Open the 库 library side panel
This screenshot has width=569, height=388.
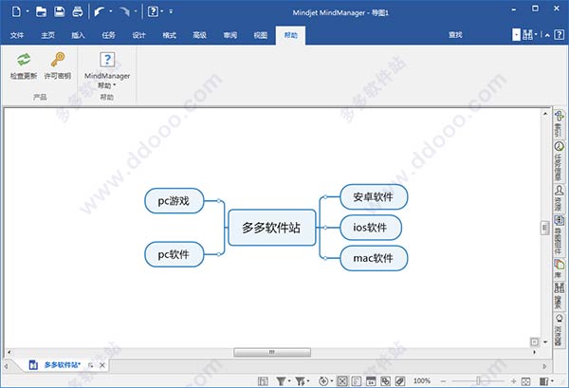point(559,268)
